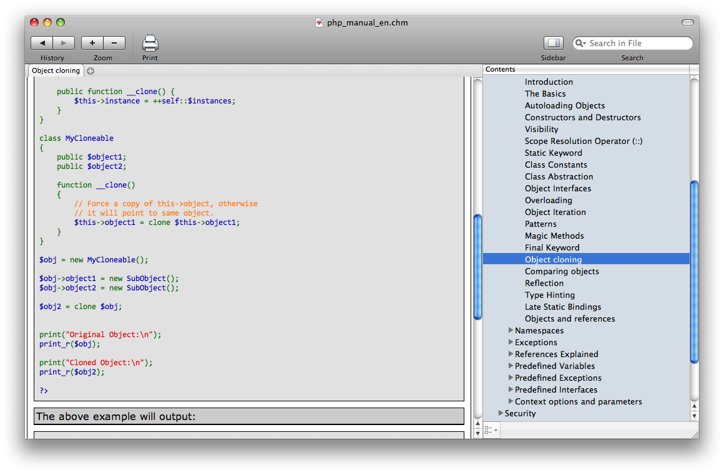Add a new tab with plus icon
This screenshot has width=724, height=473.
tap(90, 71)
